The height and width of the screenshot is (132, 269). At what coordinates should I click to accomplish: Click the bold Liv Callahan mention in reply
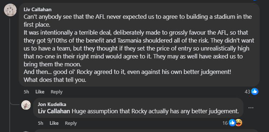click(54, 111)
